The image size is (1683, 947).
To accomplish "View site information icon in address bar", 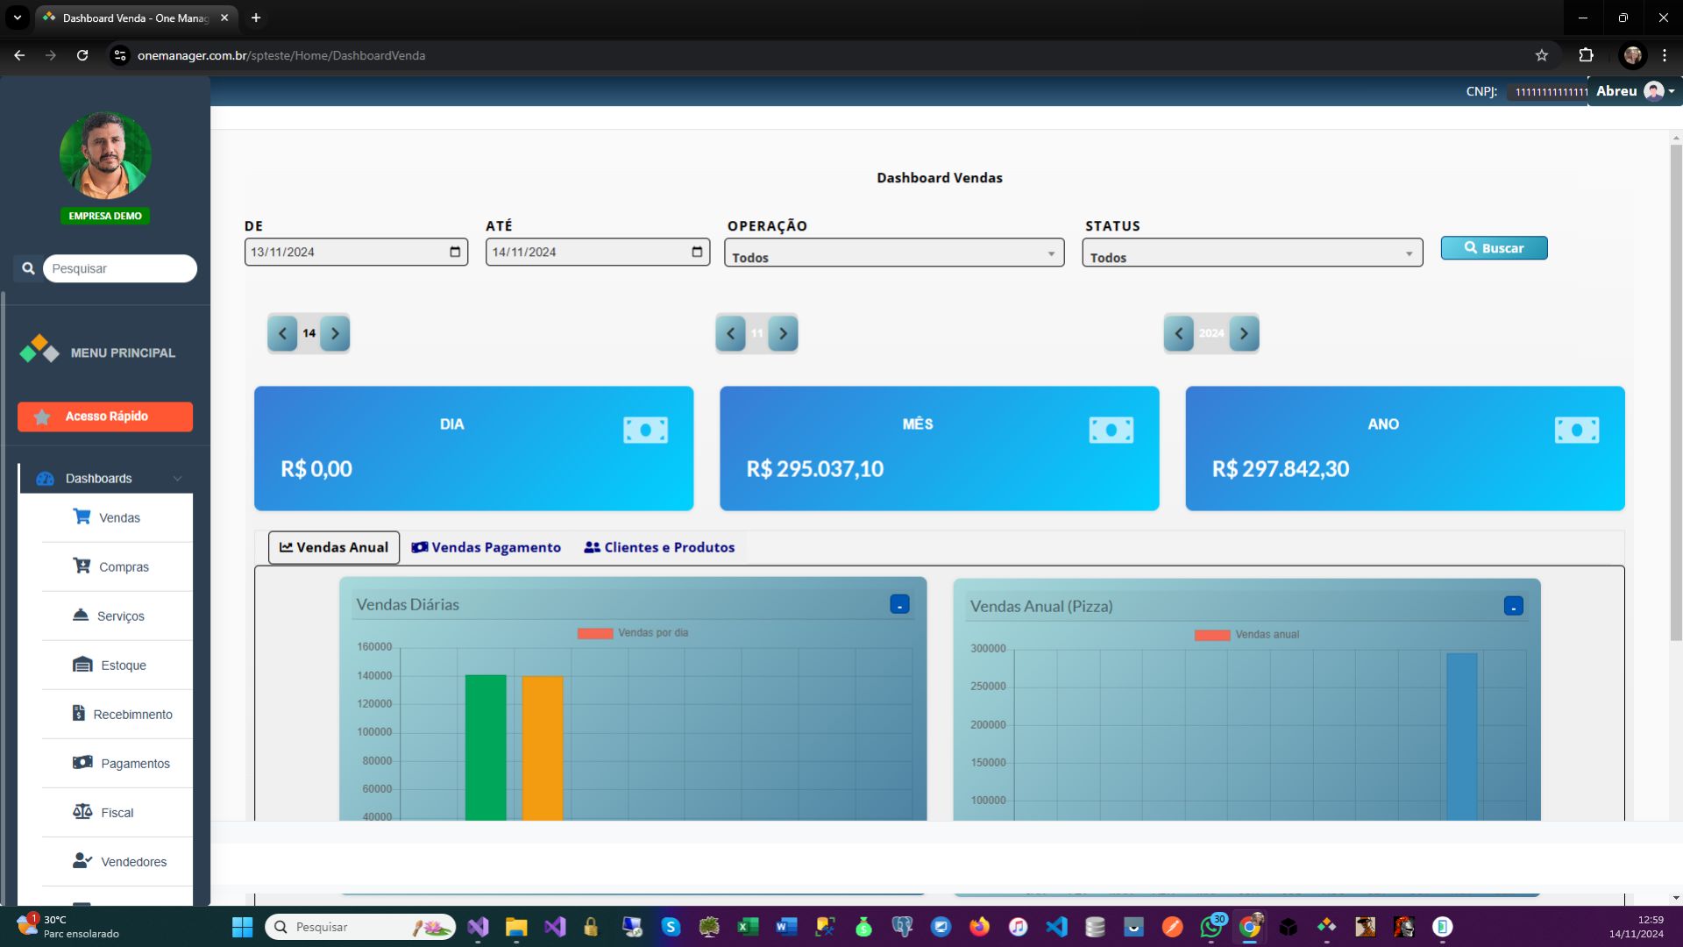I will tap(120, 55).
